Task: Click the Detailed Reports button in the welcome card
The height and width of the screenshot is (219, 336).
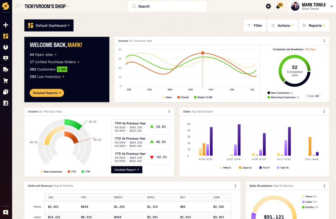Action: (x=47, y=93)
